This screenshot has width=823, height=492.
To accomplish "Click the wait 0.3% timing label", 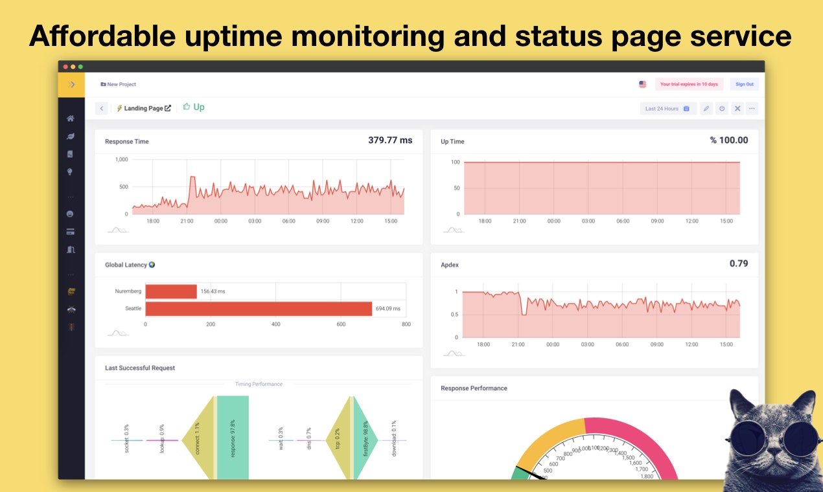I will pyautogui.click(x=281, y=439).
